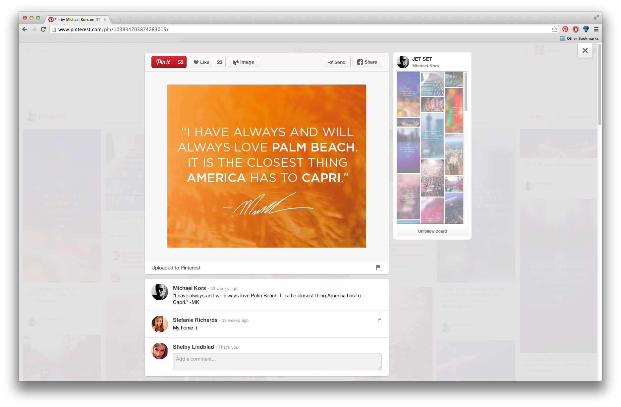621x407 pixels.
Task: Open cherry blossom street thumbnail
Action: (432, 178)
